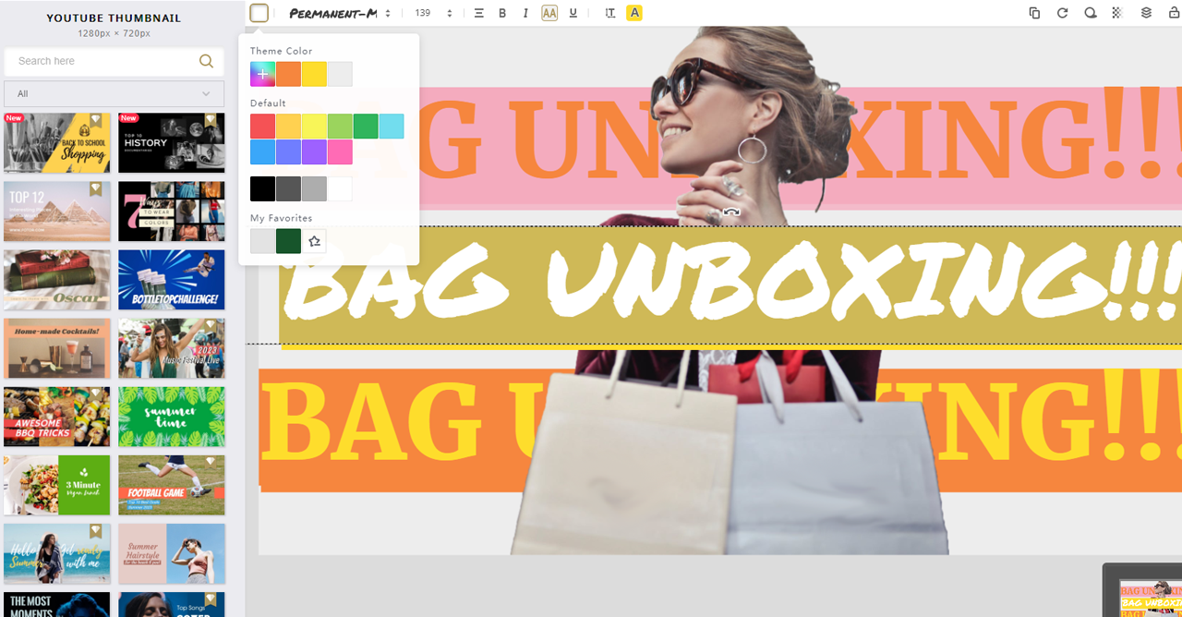This screenshot has width=1182, height=617.
Task: Open the text color swatch in toolbar
Action: 259,13
